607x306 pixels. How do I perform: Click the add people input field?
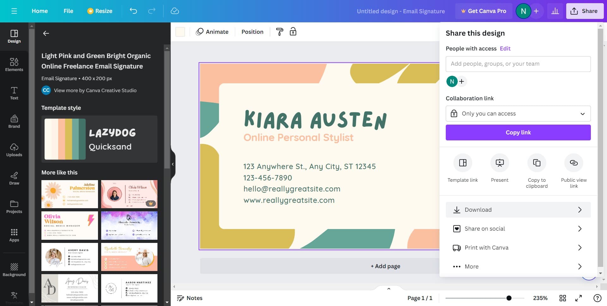click(518, 64)
